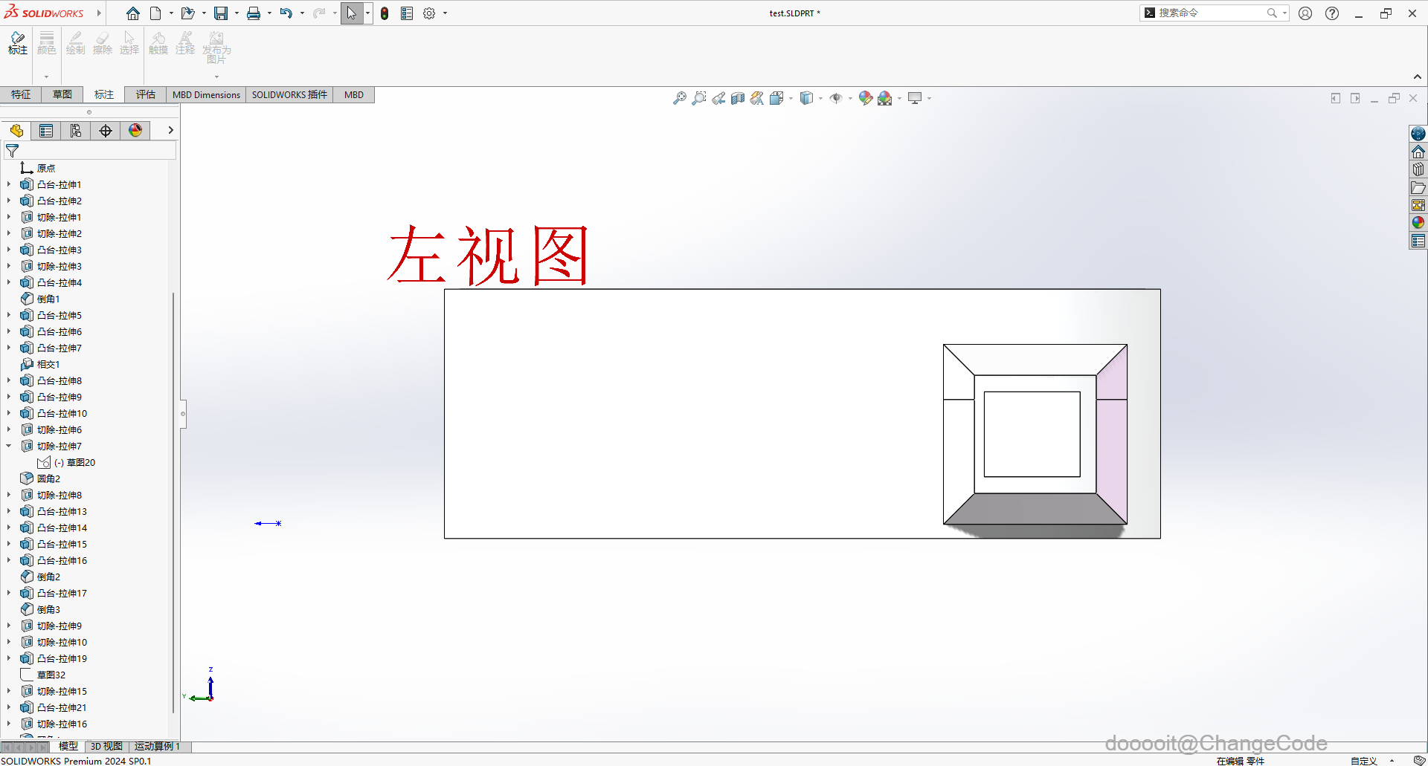Open the 3D视图 tab at bottom
This screenshot has height=766, width=1428.
click(106, 746)
